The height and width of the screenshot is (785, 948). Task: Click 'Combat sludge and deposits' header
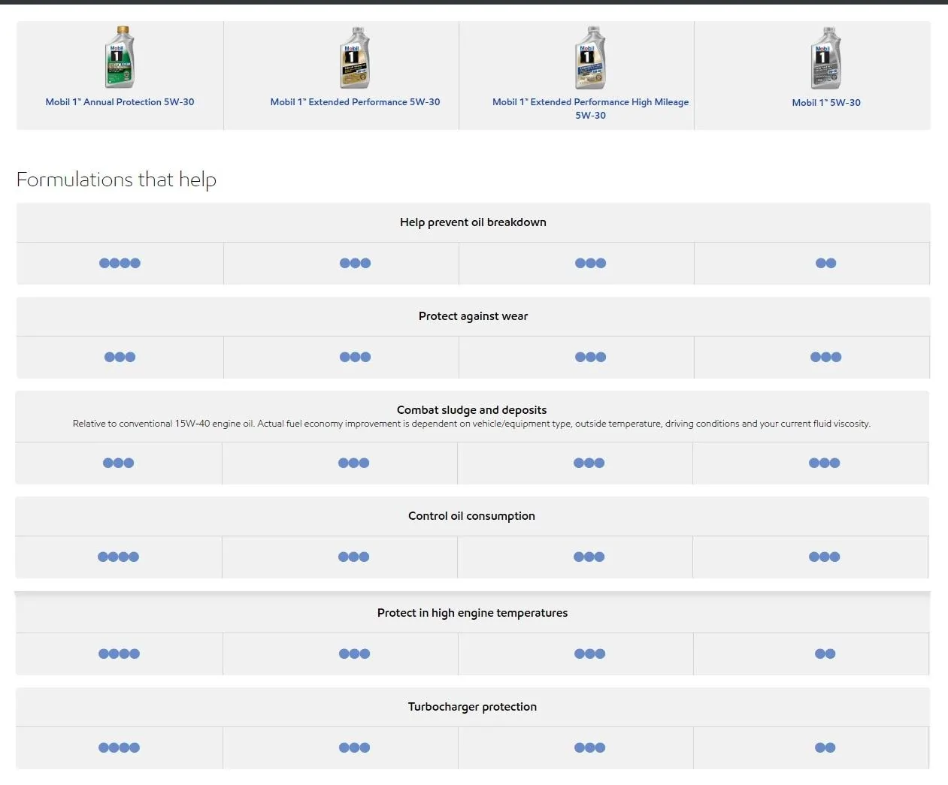click(x=471, y=410)
